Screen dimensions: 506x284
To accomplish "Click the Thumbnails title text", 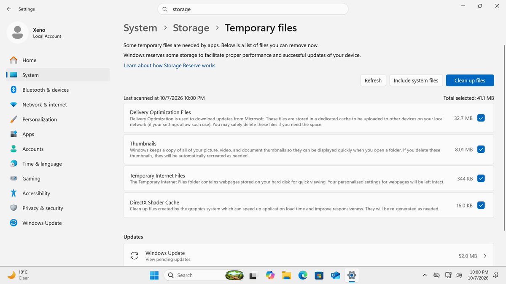I will point(143,143).
